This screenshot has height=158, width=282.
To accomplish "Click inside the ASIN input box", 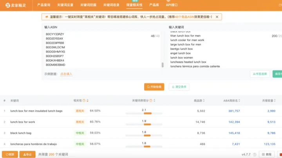I will (x=103, y=49).
